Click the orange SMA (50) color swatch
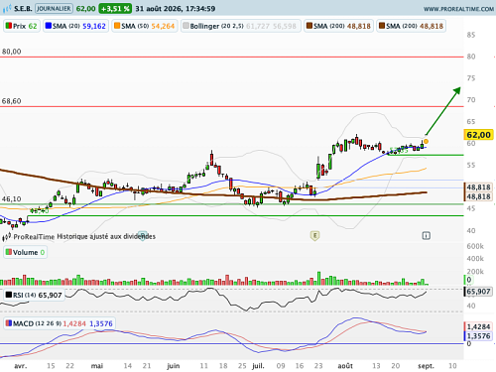Viewport: 496px width, 372px height. pos(117,26)
